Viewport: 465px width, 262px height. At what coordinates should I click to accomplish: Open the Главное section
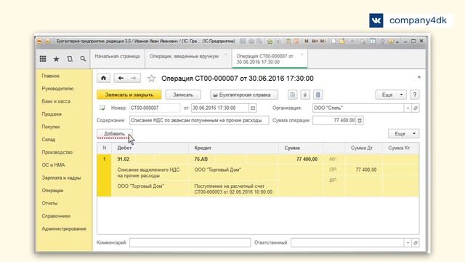pos(50,76)
